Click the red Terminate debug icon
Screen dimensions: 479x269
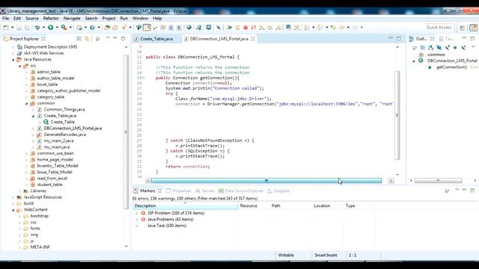(x=245, y=28)
